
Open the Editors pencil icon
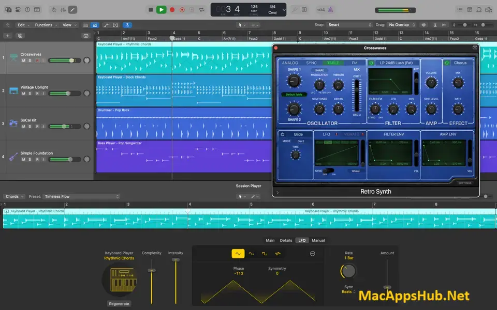72,10
